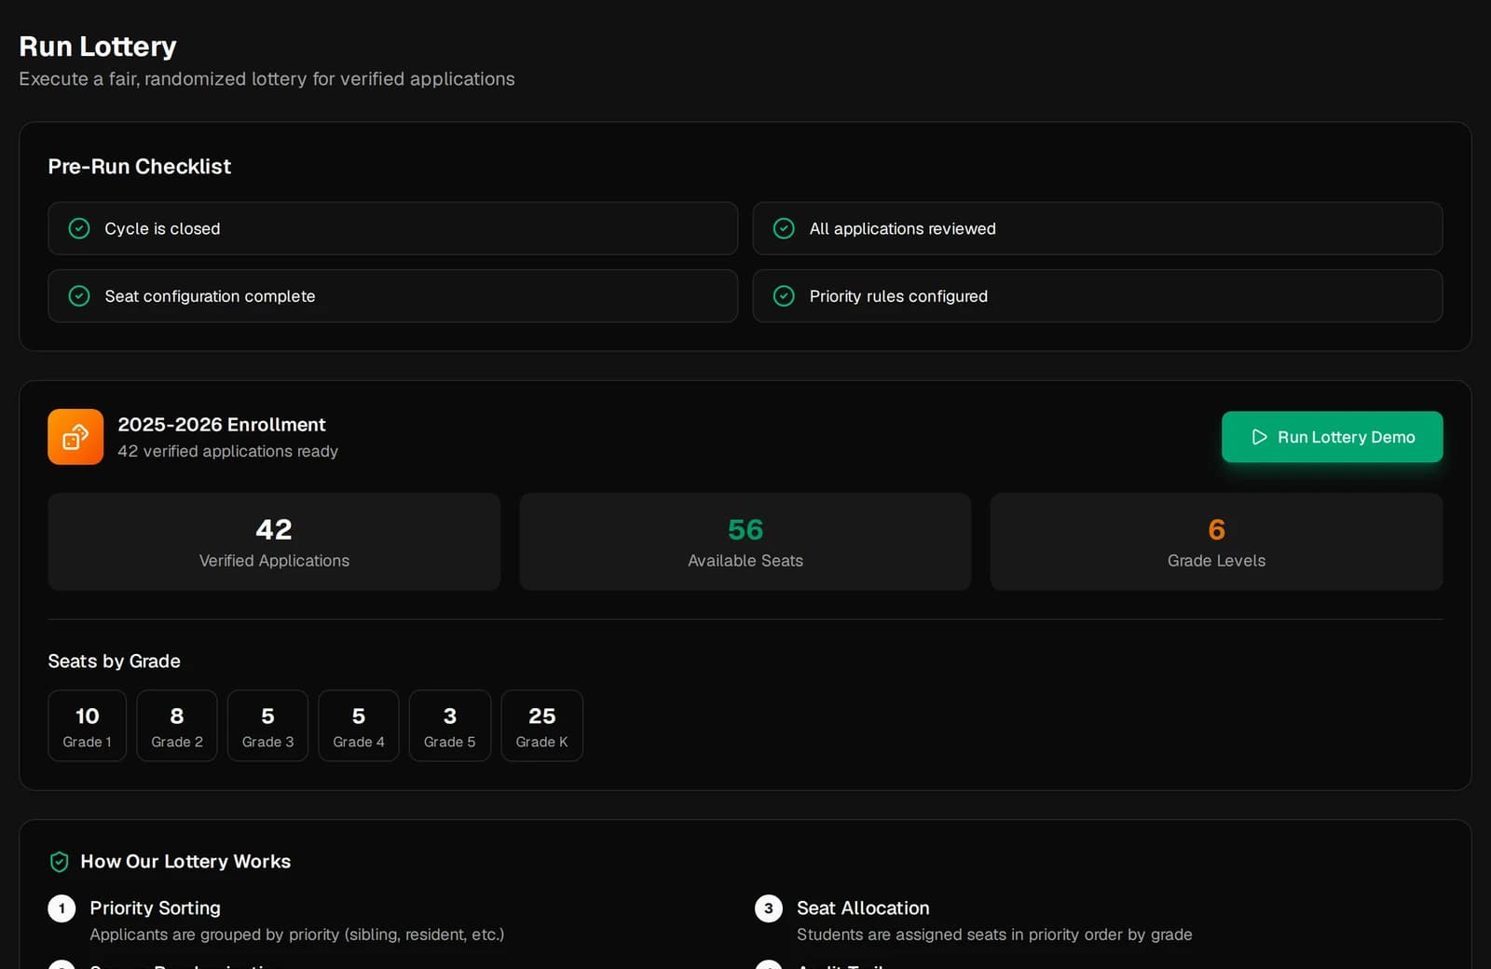The height and width of the screenshot is (969, 1491).
Task: Select the Grade 4 seats tile
Action: (x=359, y=726)
